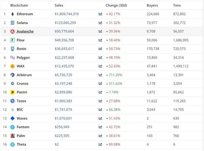
Task: Click the Fantom logo
Action: (x=13, y=127)
